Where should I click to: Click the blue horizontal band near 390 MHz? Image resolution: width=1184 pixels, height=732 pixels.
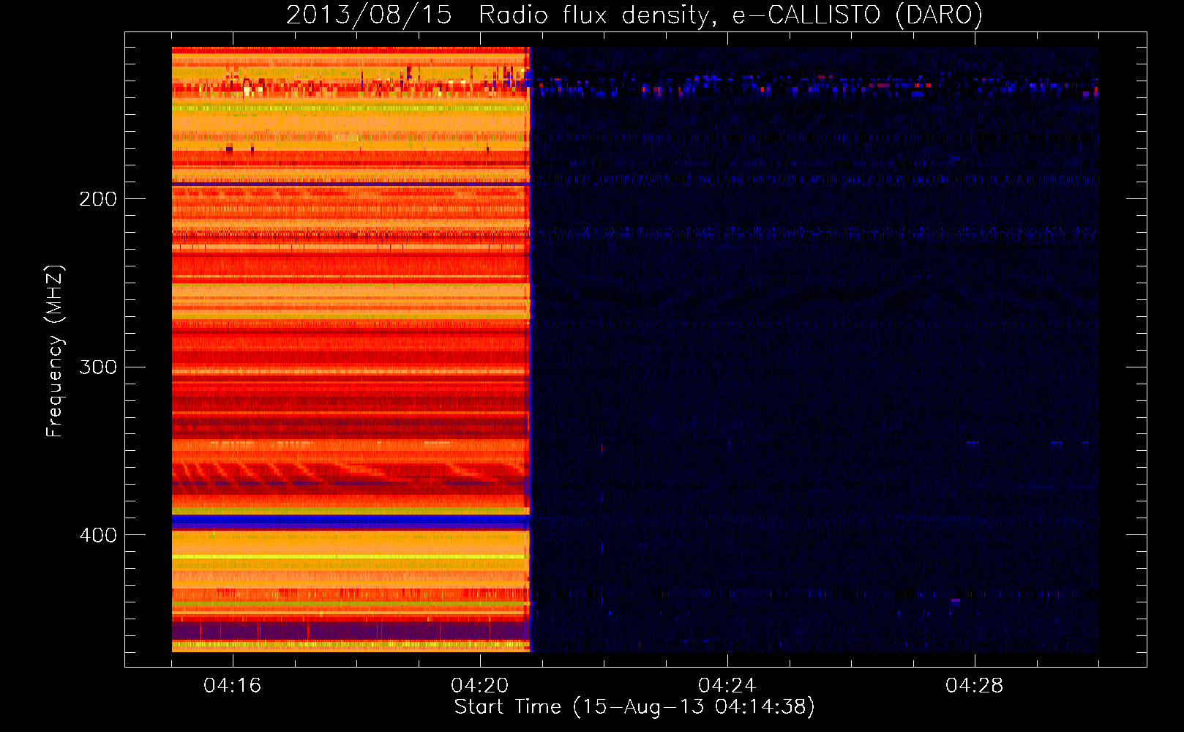[351, 522]
